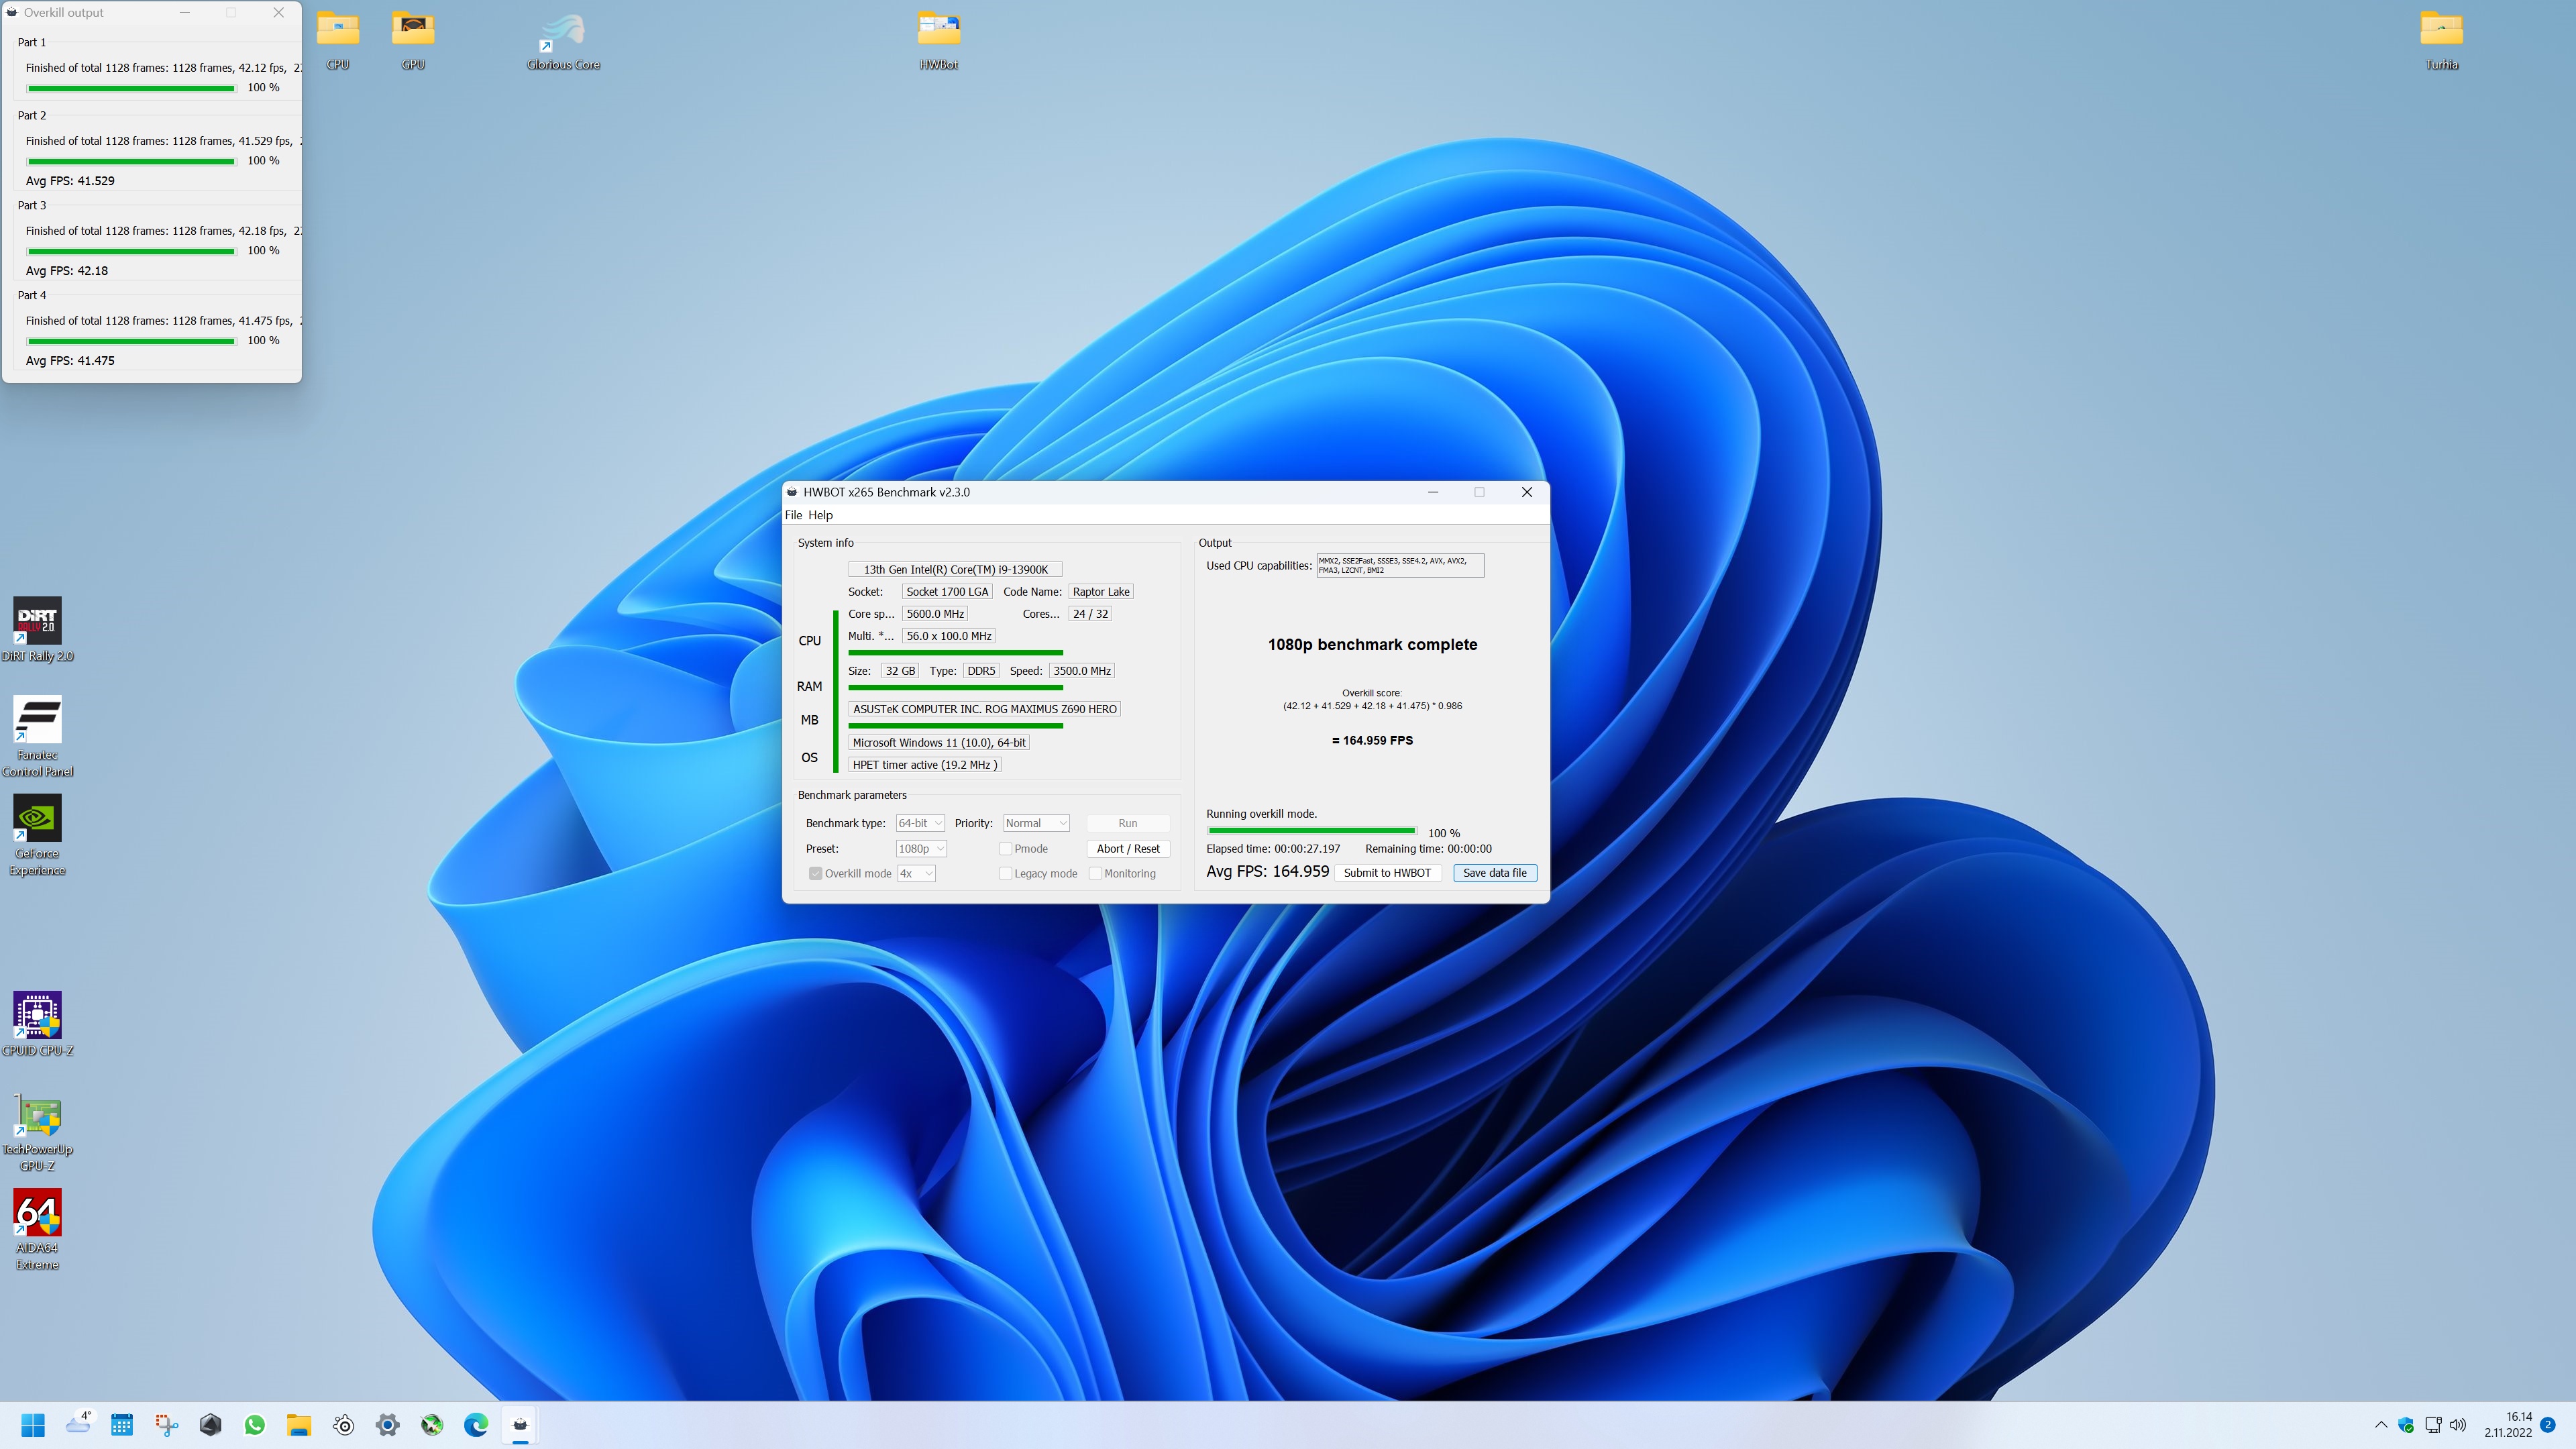The image size is (2576, 1449).
Task: Open the green lightning app in the taskbar
Action: click(432, 1425)
